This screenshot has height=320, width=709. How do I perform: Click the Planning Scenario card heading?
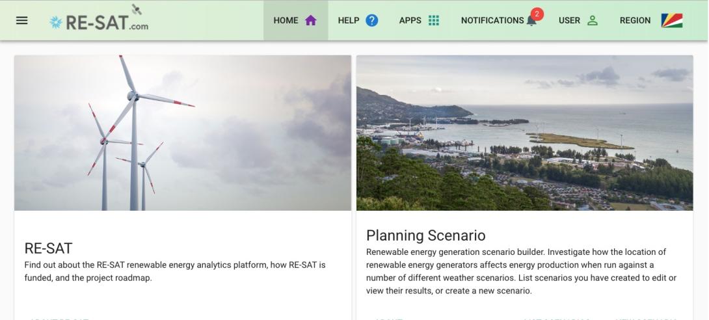pyautogui.click(x=426, y=235)
